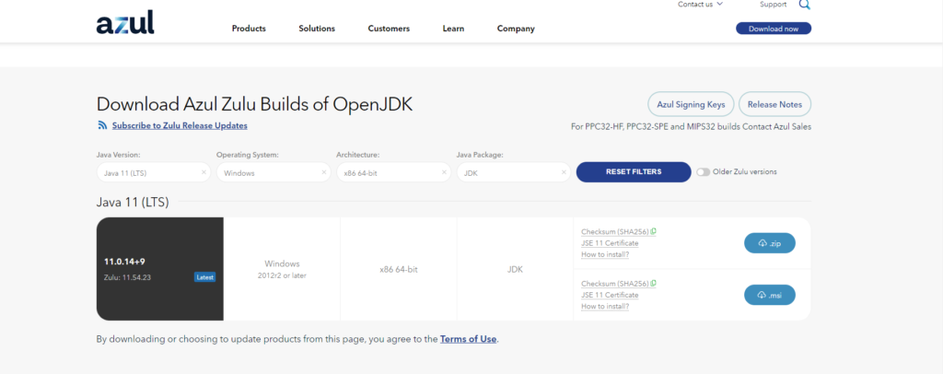Open the Java Version dropdown
The height and width of the screenshot is (374, 943).
pyautogui.click(x=154, y=172)
